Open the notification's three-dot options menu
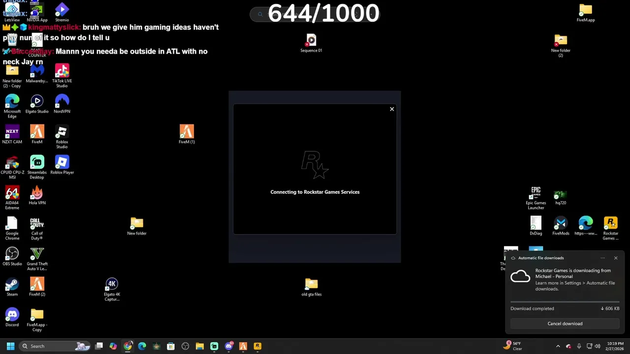 (x=602, y=258)
